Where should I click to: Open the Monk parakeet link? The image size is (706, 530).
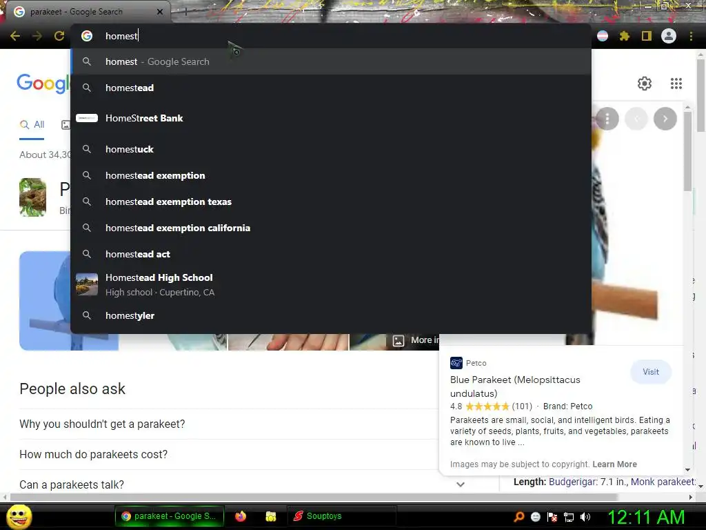[x=663, y=482]
